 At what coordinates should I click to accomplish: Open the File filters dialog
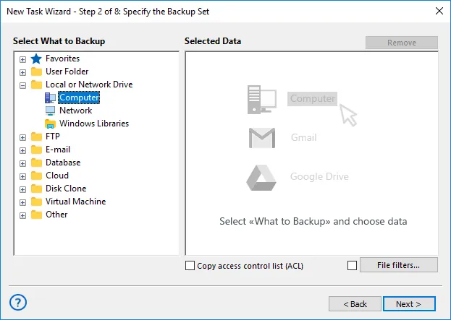(398, 265)
